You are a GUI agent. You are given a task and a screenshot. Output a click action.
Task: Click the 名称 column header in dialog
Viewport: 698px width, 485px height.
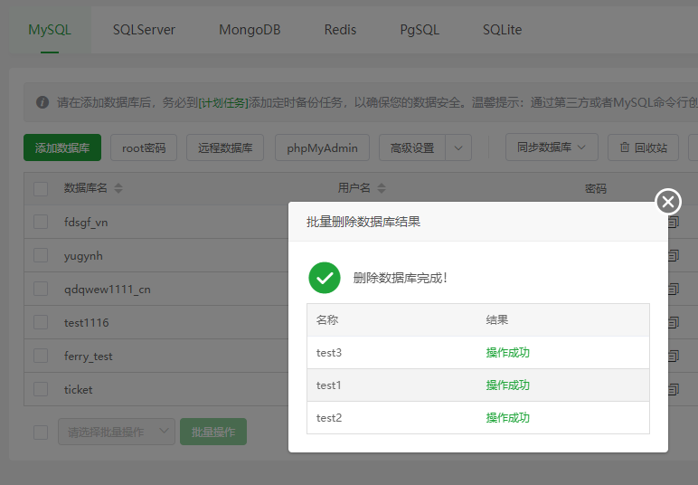coord(327,319)
